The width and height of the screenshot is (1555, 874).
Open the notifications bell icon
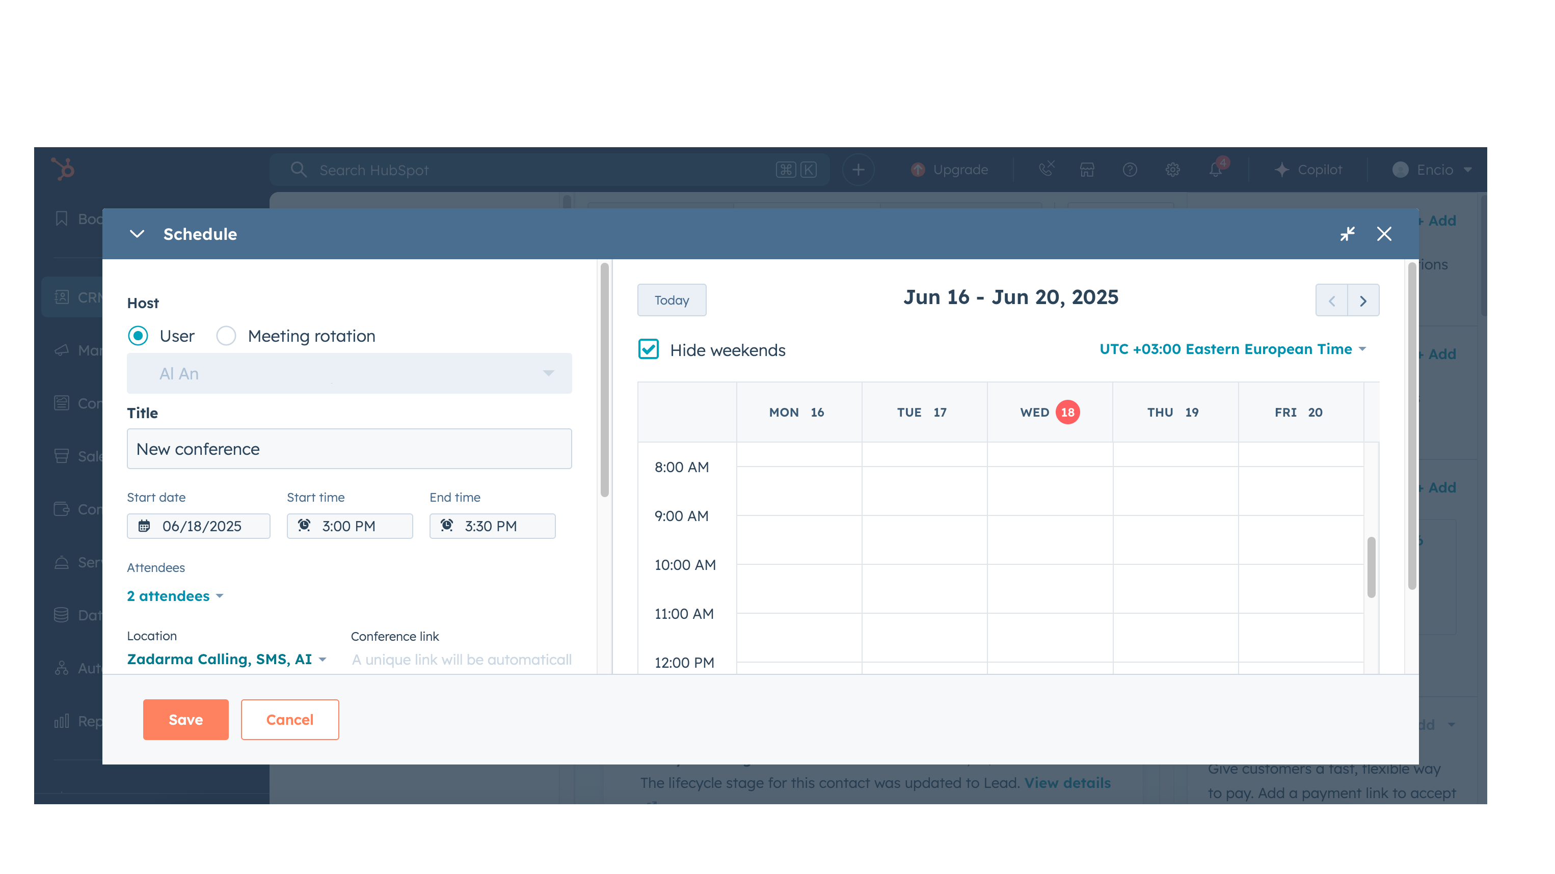(1216, 170)
